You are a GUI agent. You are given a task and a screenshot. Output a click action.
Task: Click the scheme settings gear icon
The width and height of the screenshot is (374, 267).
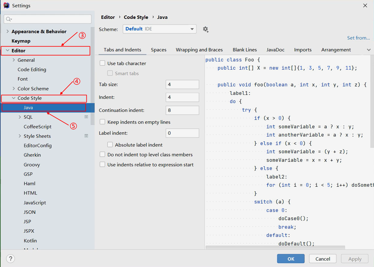(x=205, y=29)
